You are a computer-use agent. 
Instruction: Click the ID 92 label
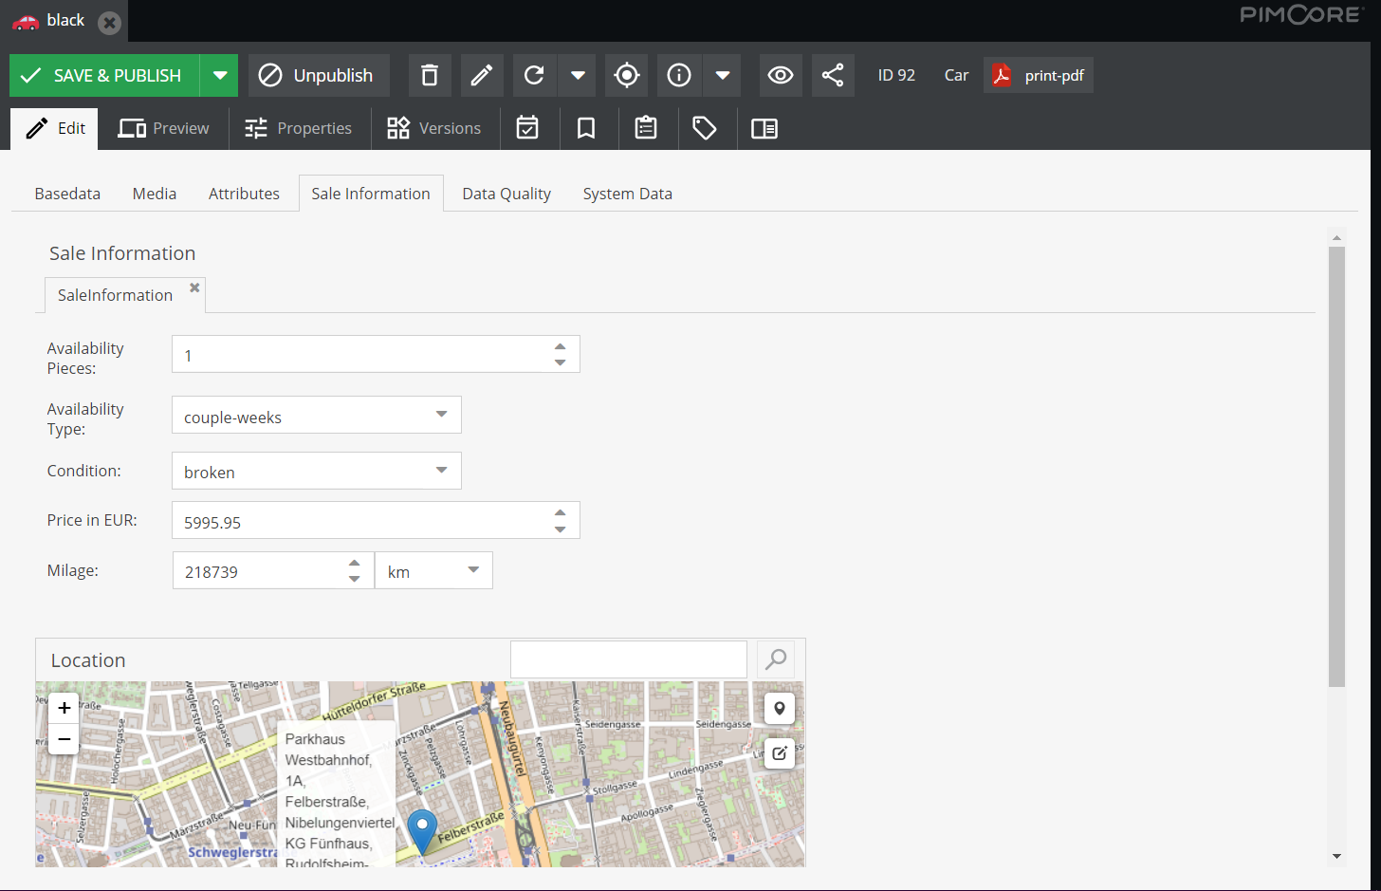(x=896, y=75)
